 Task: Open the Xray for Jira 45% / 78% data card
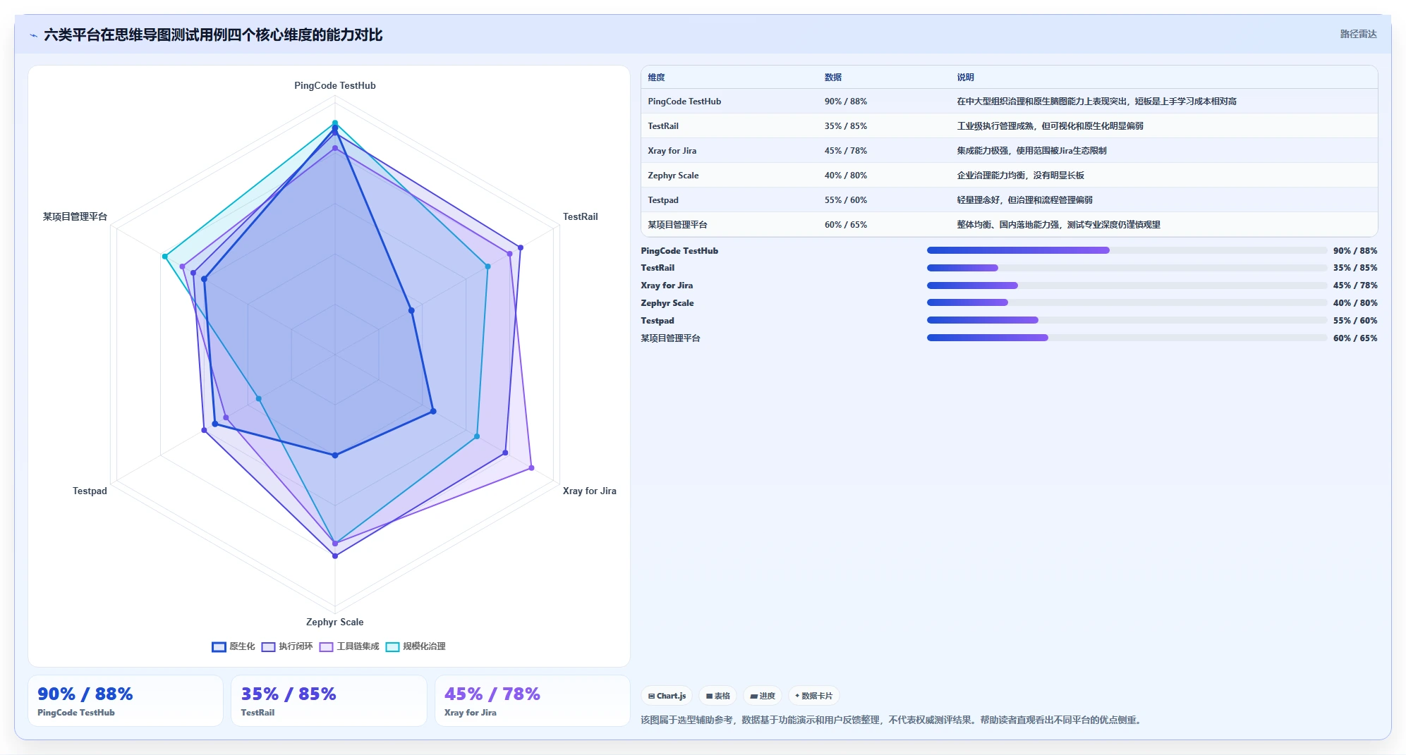point(532,701)
